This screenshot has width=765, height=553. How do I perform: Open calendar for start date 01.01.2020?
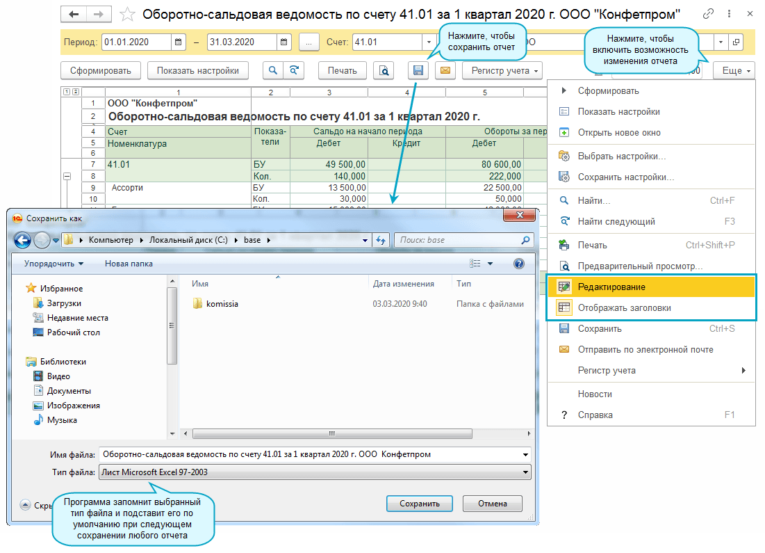point(178,42)
